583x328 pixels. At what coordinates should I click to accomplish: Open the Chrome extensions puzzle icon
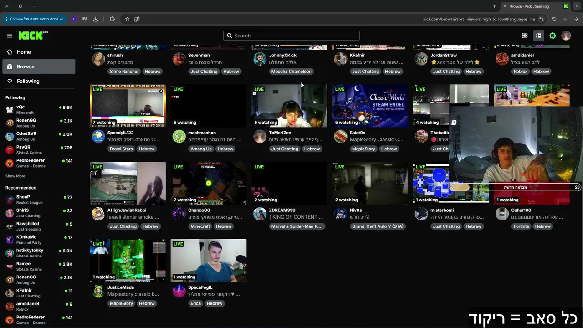click(x=112, y=19)
